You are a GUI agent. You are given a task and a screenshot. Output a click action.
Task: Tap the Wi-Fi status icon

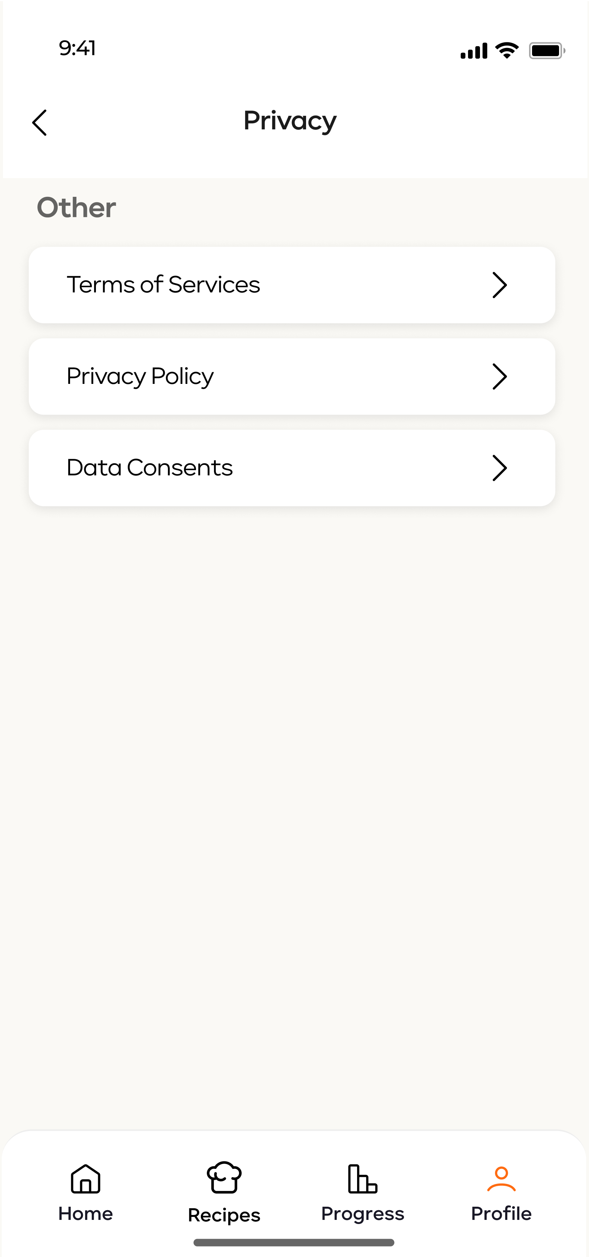507,50
